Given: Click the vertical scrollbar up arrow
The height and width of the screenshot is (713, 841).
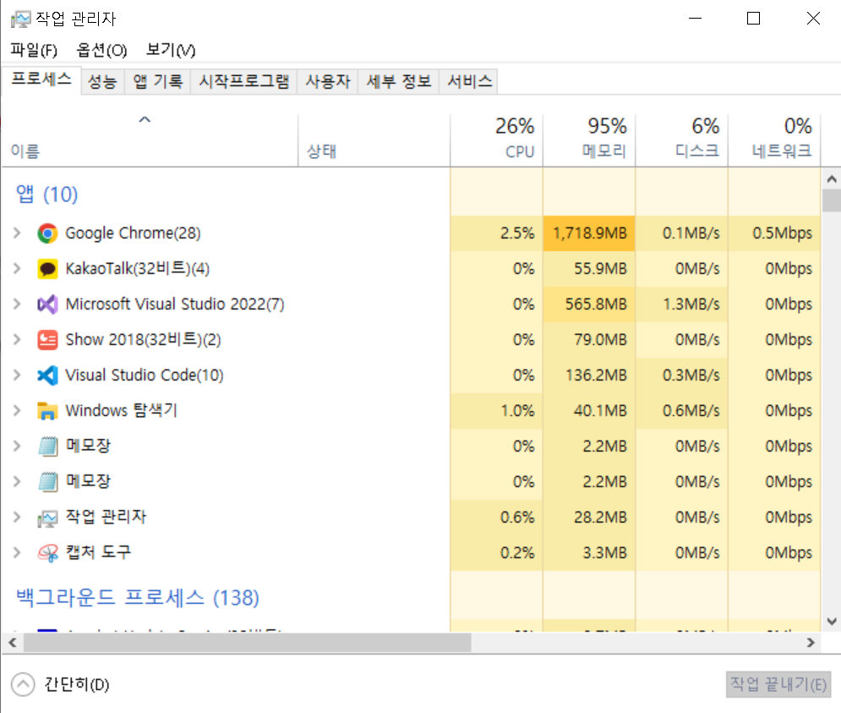Looking at the screenshot, I should pos(832,179).
